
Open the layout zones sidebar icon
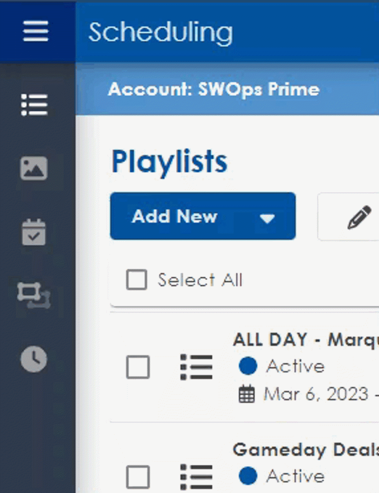point(34,295)
